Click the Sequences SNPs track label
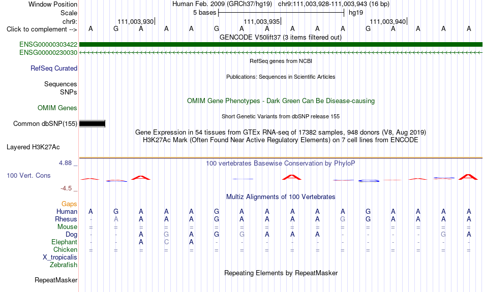Image resolution: width=483 pixels, height=292 pixels. (61, 88)
